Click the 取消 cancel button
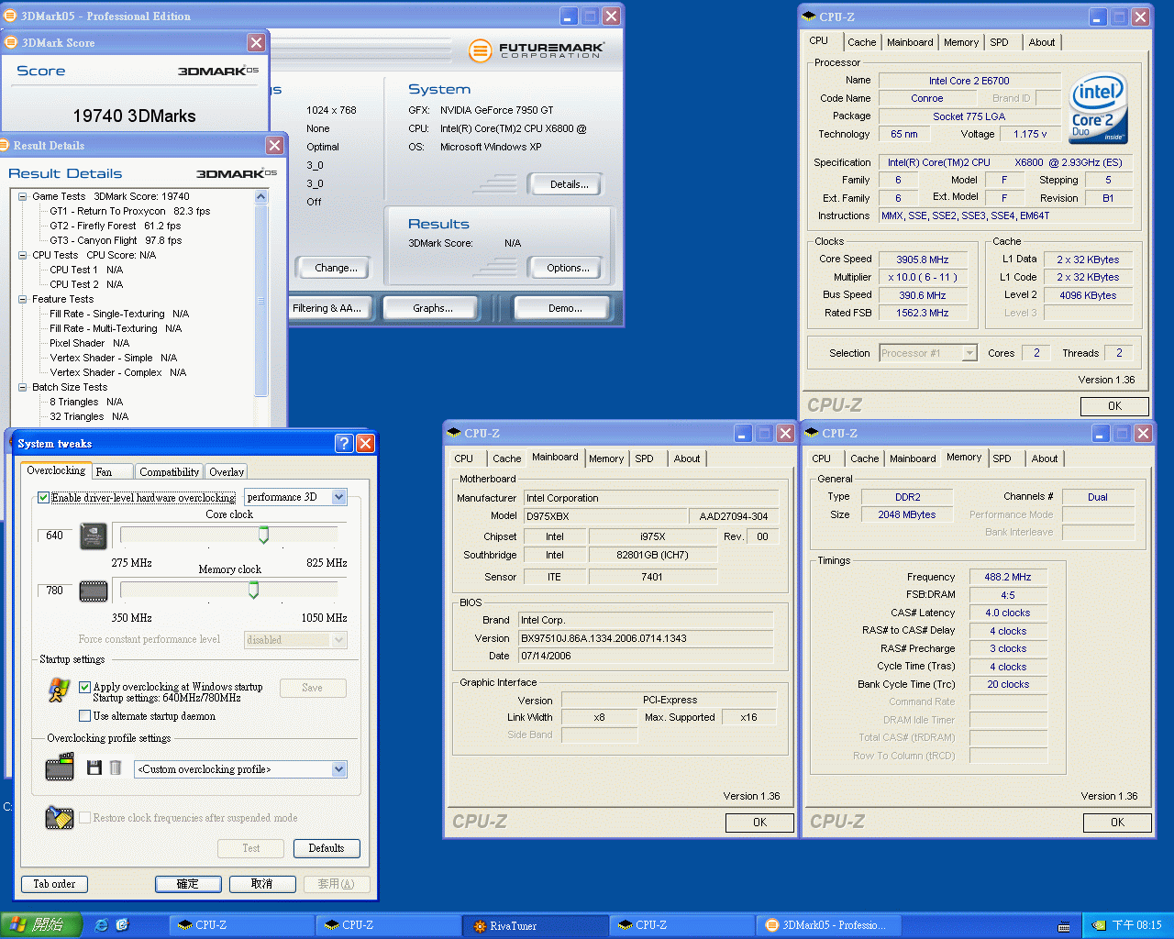1174x939 pixels. pos(262,884)
